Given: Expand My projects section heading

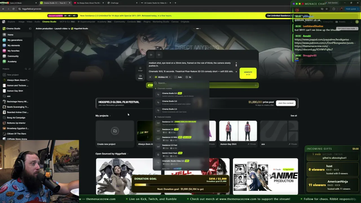Looking at the screenshot, I should (x=103, y=116).
